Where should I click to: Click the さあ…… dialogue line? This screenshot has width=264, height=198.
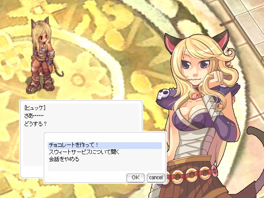(34, 116)
